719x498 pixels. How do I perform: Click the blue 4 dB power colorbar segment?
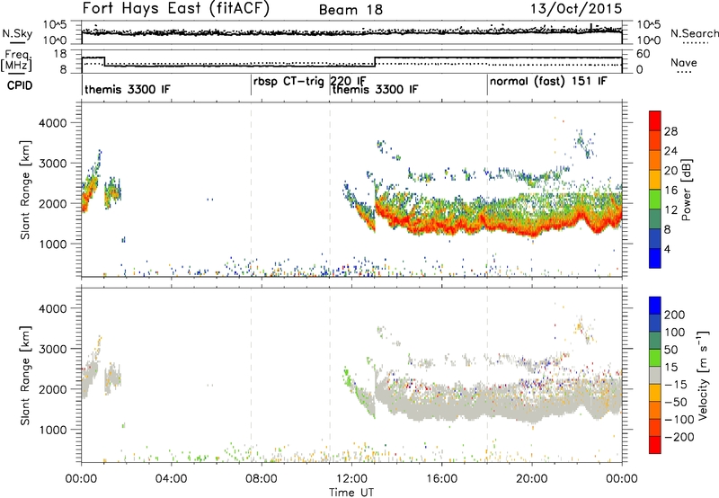coord(655,258)
